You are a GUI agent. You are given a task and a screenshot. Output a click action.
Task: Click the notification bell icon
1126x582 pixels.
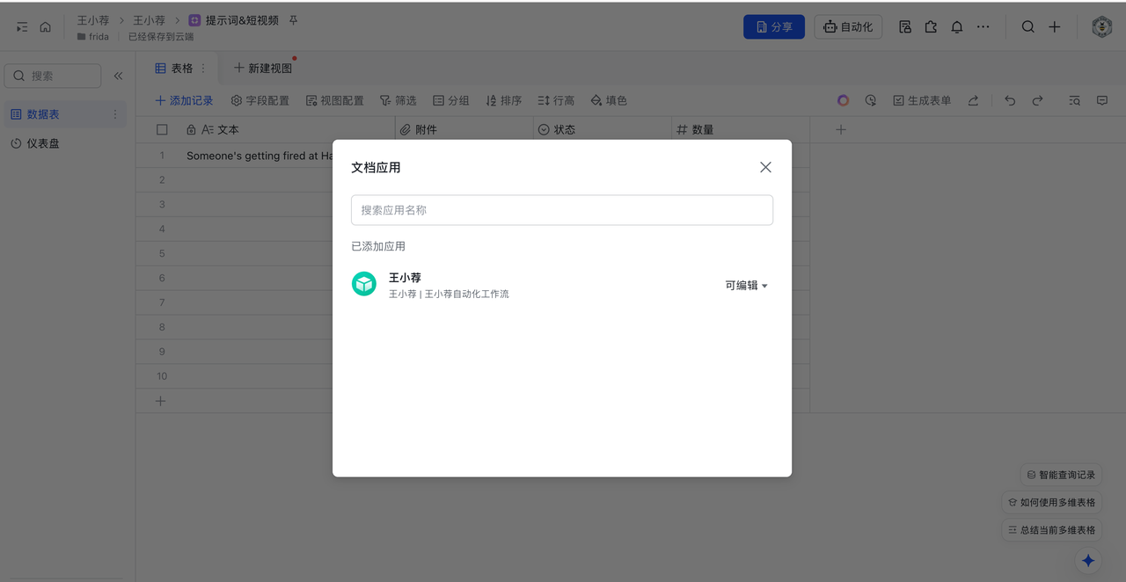point(957,27)
